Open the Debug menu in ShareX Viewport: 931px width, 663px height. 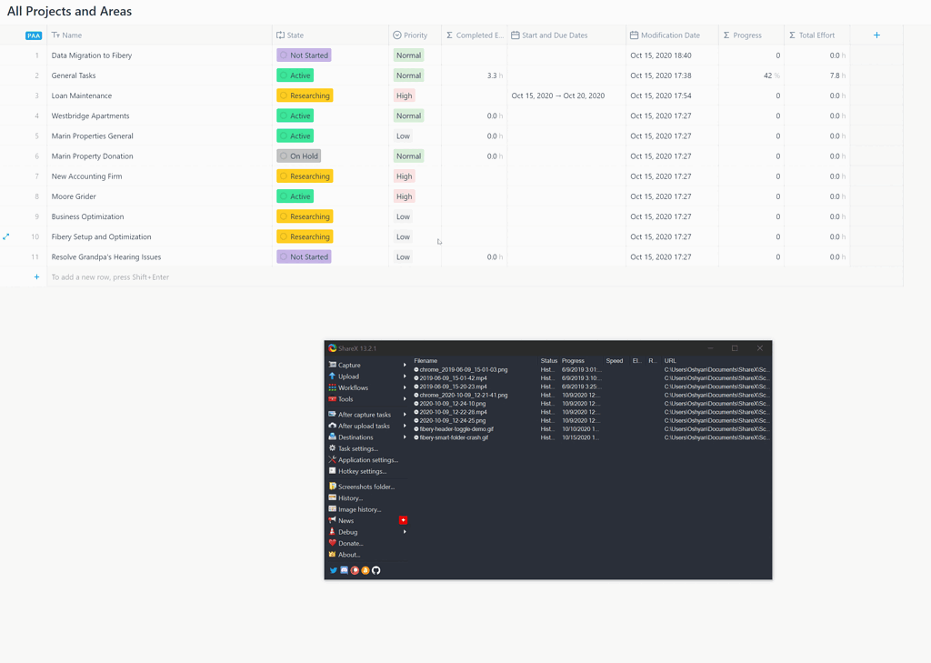coord(345,532)
